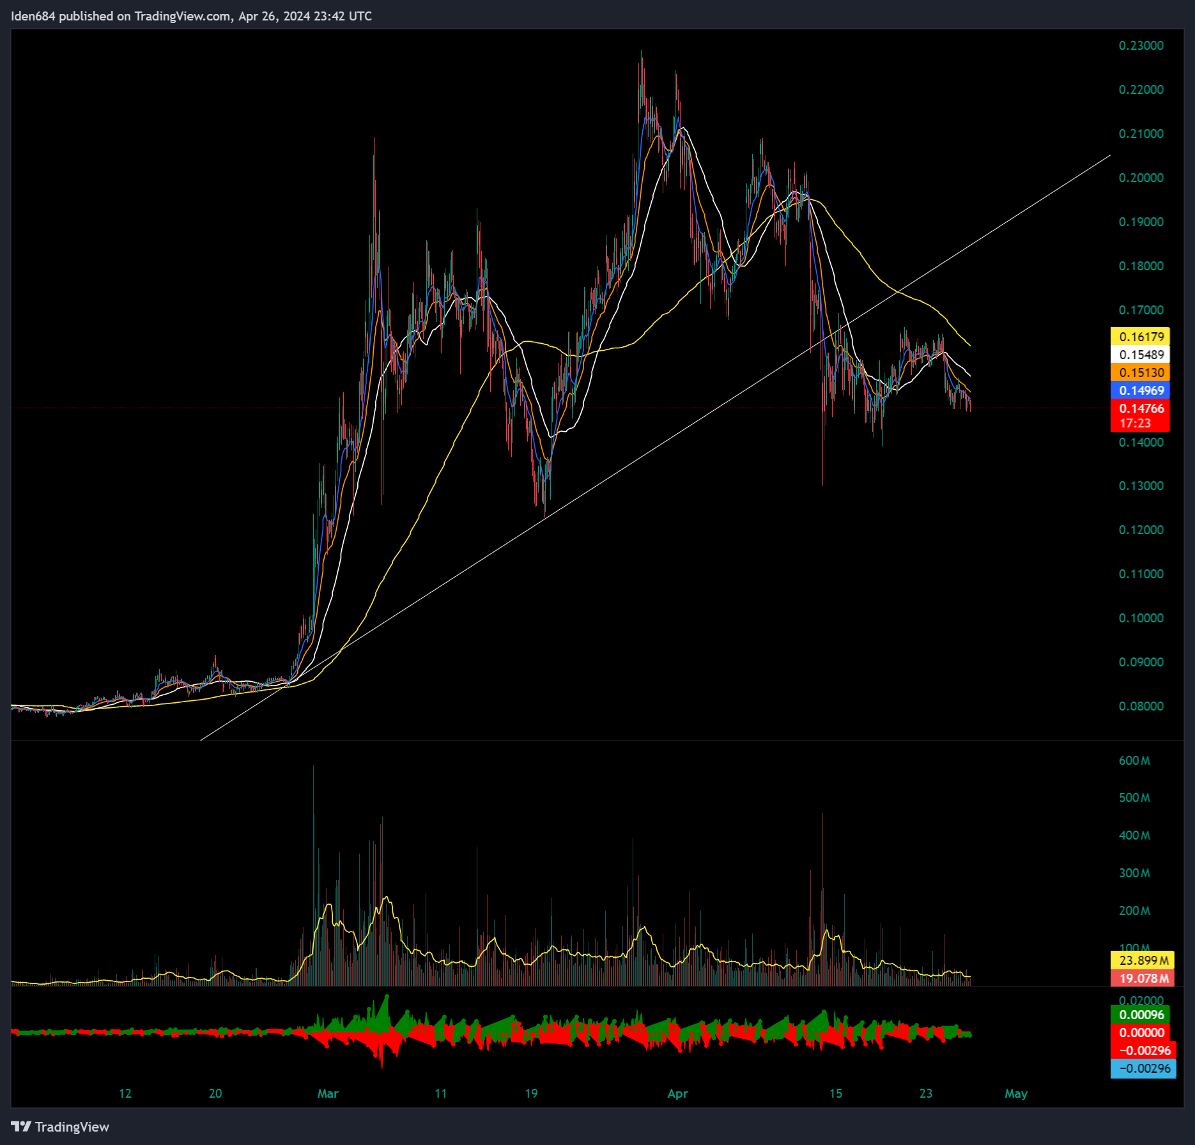The image size is (1195, 1145).
Task: Click the May label on time axis
Action: pyautogui.click(x=1016, y=1093)
